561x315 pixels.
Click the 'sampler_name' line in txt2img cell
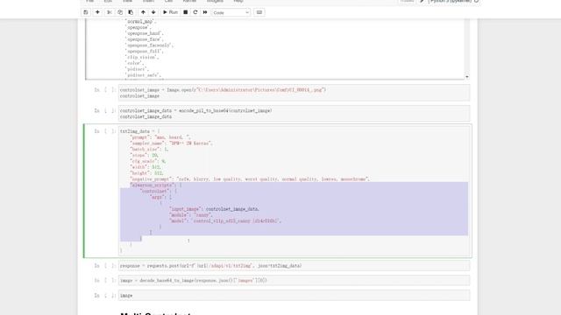pyautogui.click(x=172, y=143)
